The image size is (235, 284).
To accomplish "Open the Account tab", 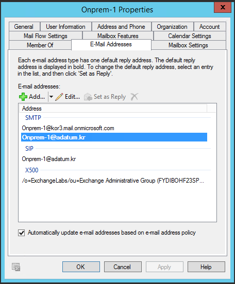I will point(209,27).
